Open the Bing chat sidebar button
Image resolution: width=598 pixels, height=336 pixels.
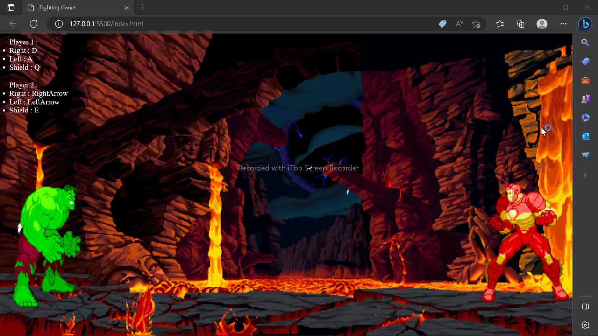585,24
